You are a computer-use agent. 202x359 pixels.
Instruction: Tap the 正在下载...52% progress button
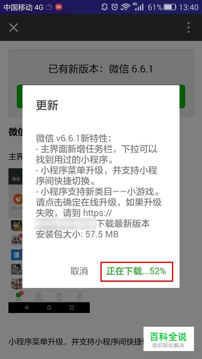click(x=136, y=272)
